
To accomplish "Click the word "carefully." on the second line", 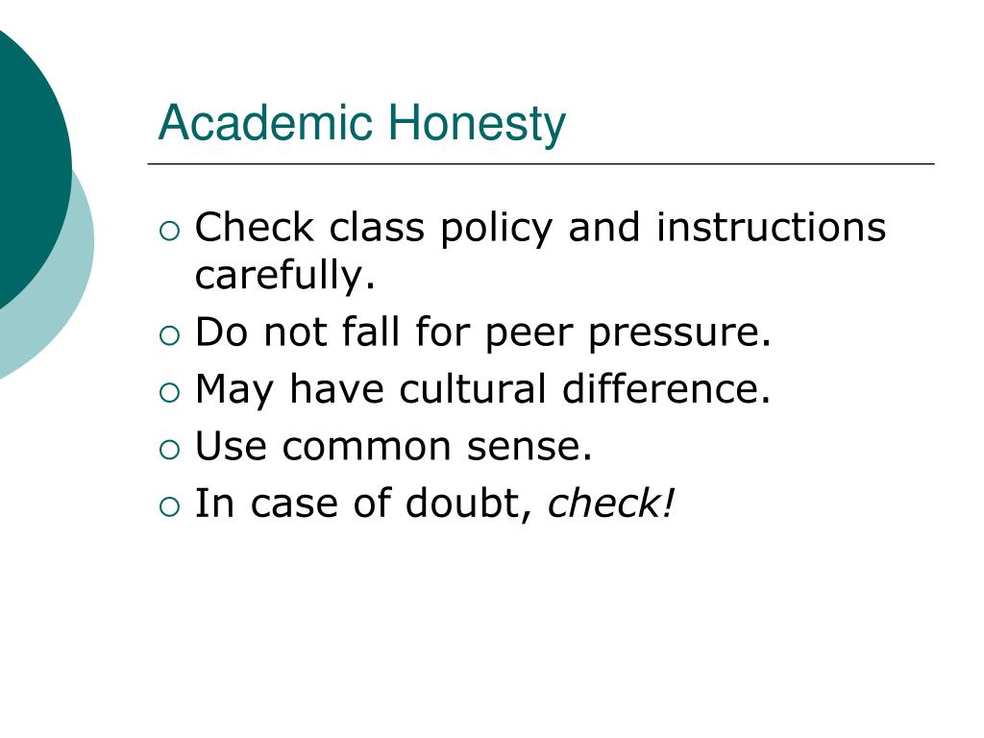I will (284, 276).
